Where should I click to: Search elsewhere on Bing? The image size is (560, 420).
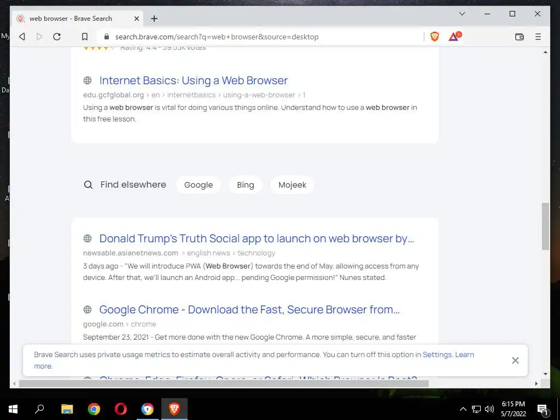coord(246,185)
